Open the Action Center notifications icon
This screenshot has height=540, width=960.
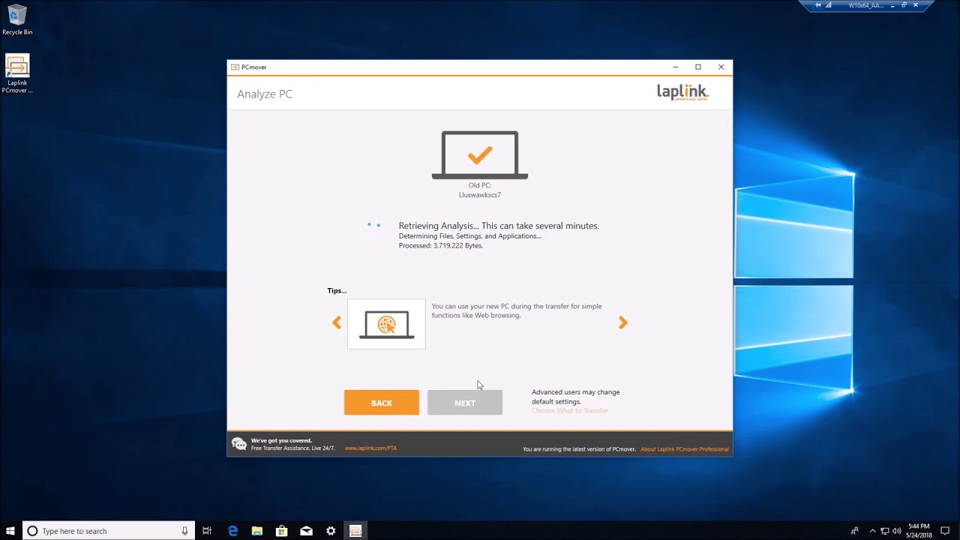point(945,531)
